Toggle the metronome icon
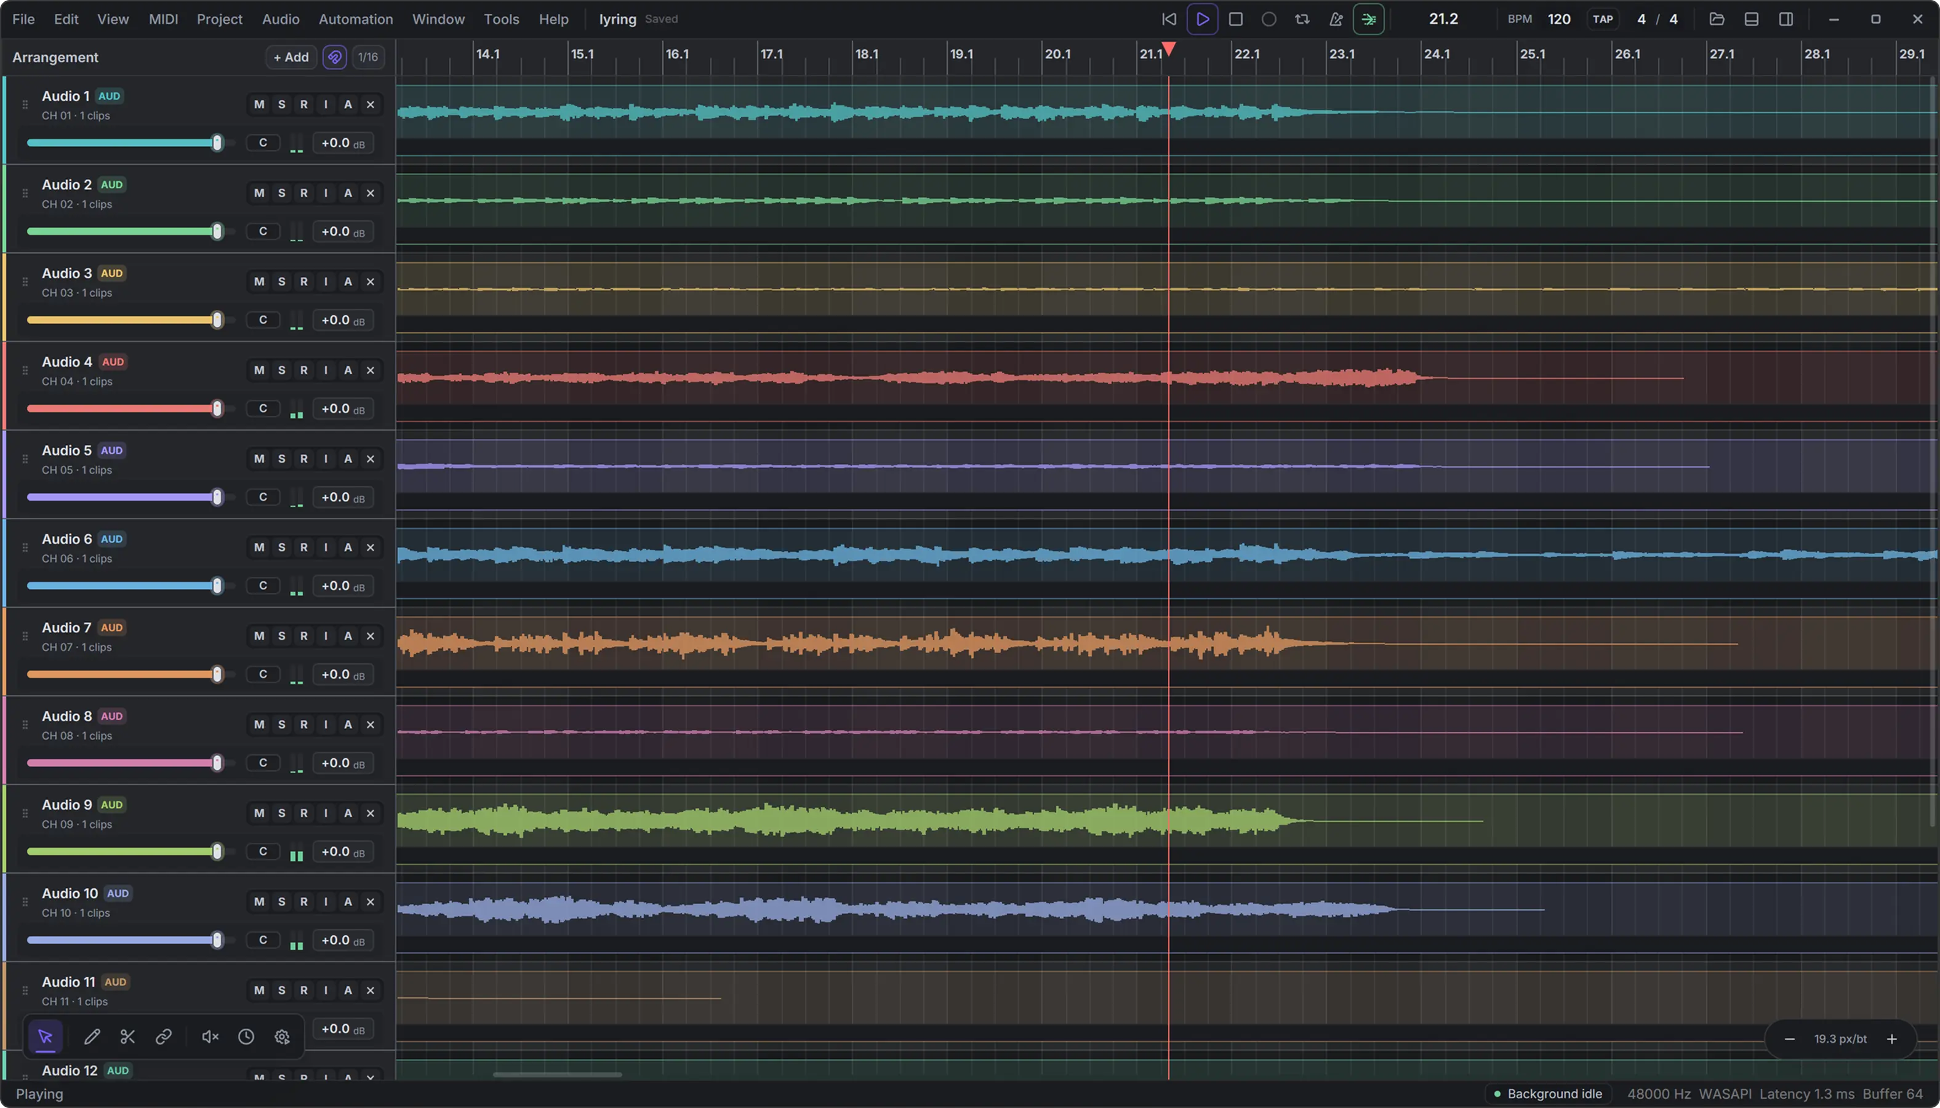 tap(1336, 19)
